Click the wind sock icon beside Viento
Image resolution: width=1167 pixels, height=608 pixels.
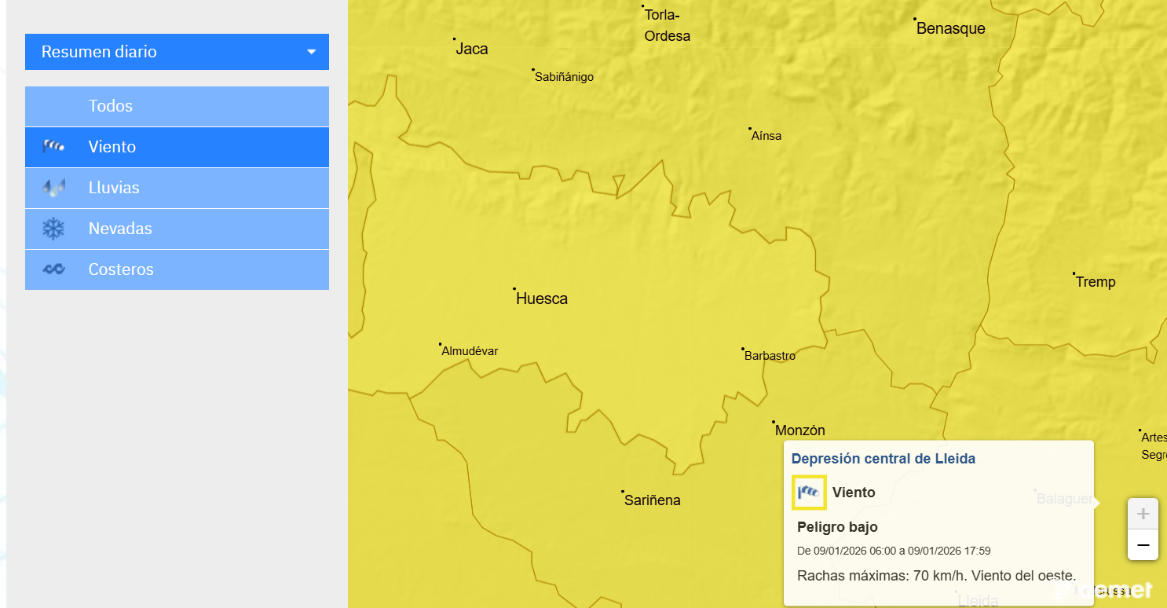click(x=53, y=146)
